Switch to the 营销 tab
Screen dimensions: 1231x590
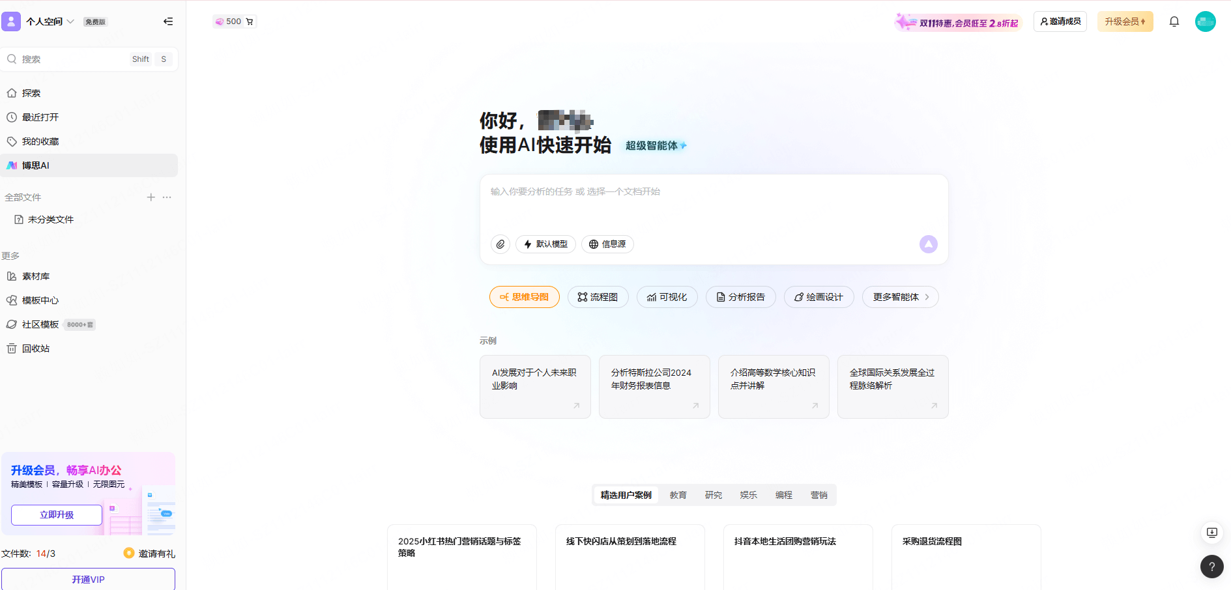(x=818, y=495)
